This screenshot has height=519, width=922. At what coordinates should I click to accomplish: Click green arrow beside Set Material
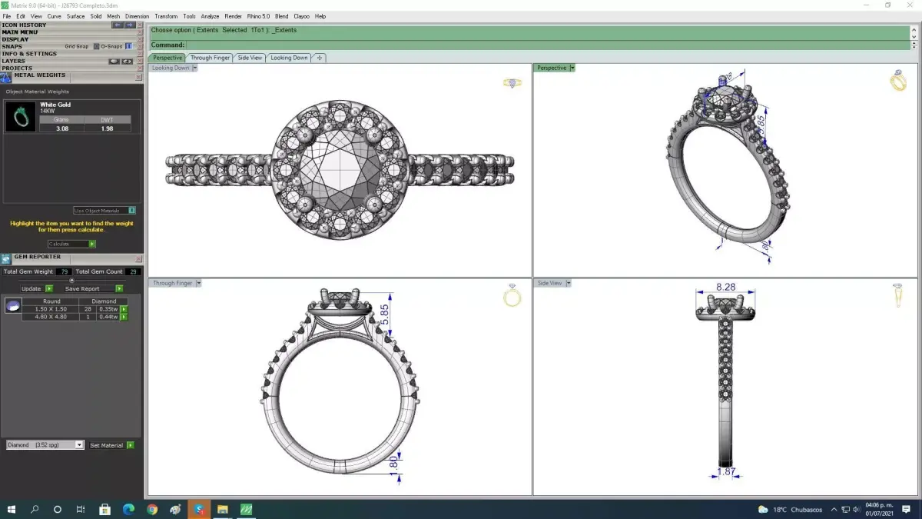pyautogui.click(x=131, y=445)
